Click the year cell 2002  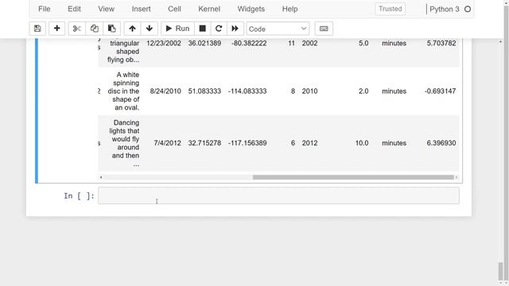pyautogui.click(x=309, y=43)
